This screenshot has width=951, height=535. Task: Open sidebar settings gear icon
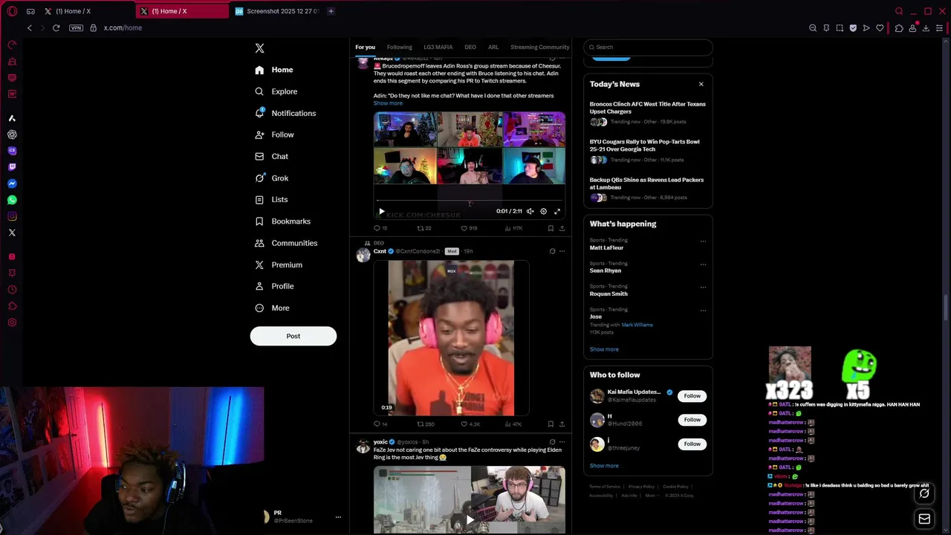(x=12, y=322)
